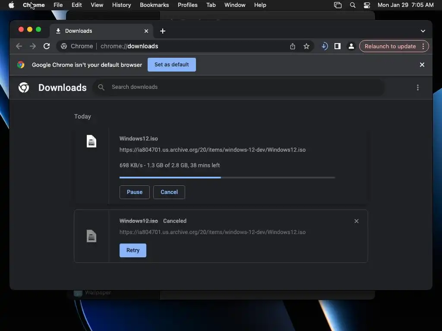This screenshot has width=442, height=331.
Task: Retry the canceled Windows12.iso download
Action: pyautogui.click(x=133, y=250)
